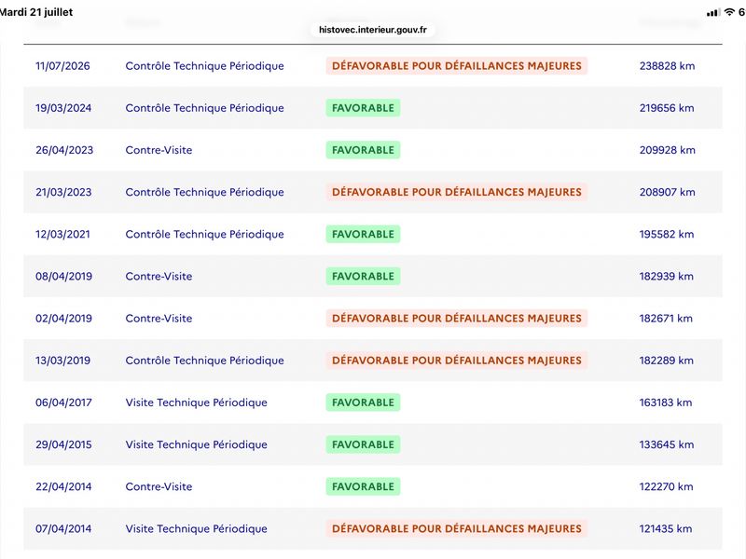Click the FAVORABLE badge for 08/04/2019
746x559 pixels.
363,276
